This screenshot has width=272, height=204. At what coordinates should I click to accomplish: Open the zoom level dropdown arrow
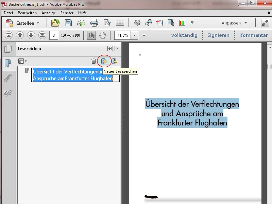(135, 35)
